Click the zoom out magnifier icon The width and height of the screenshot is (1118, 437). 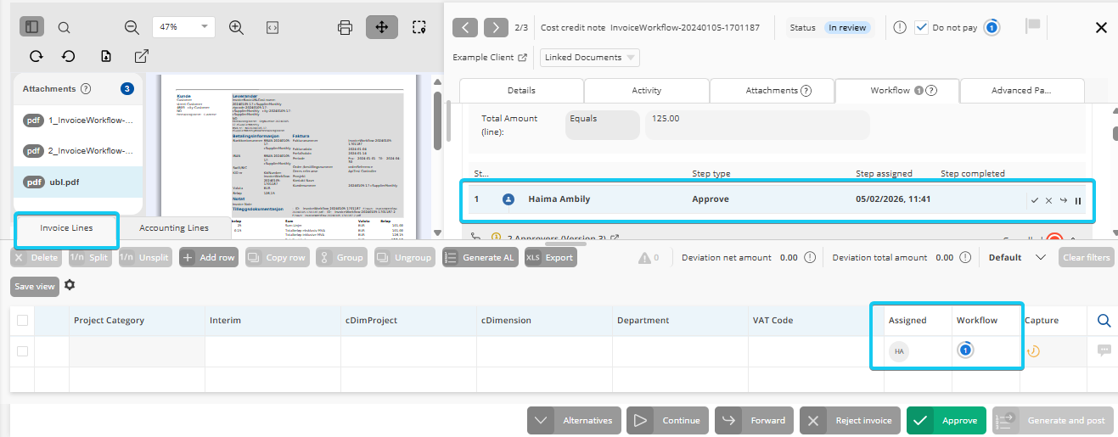tap(132, 27)
